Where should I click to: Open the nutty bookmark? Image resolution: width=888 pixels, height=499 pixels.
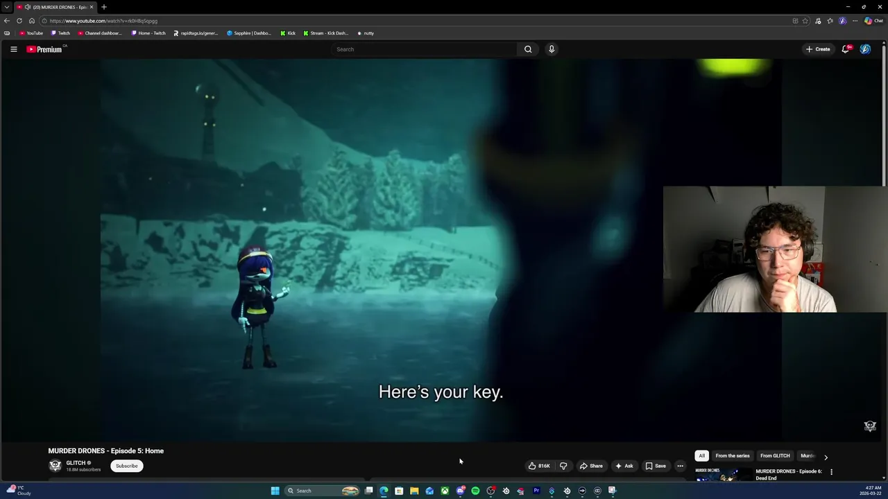(x=366, y=33)
